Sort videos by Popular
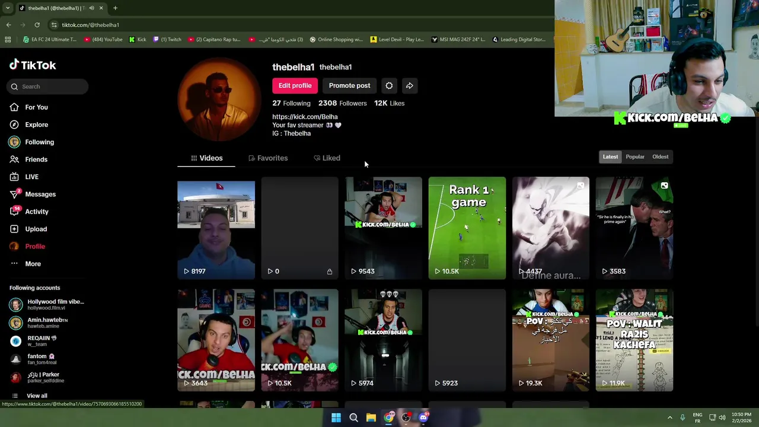 [x=634, y=157]
